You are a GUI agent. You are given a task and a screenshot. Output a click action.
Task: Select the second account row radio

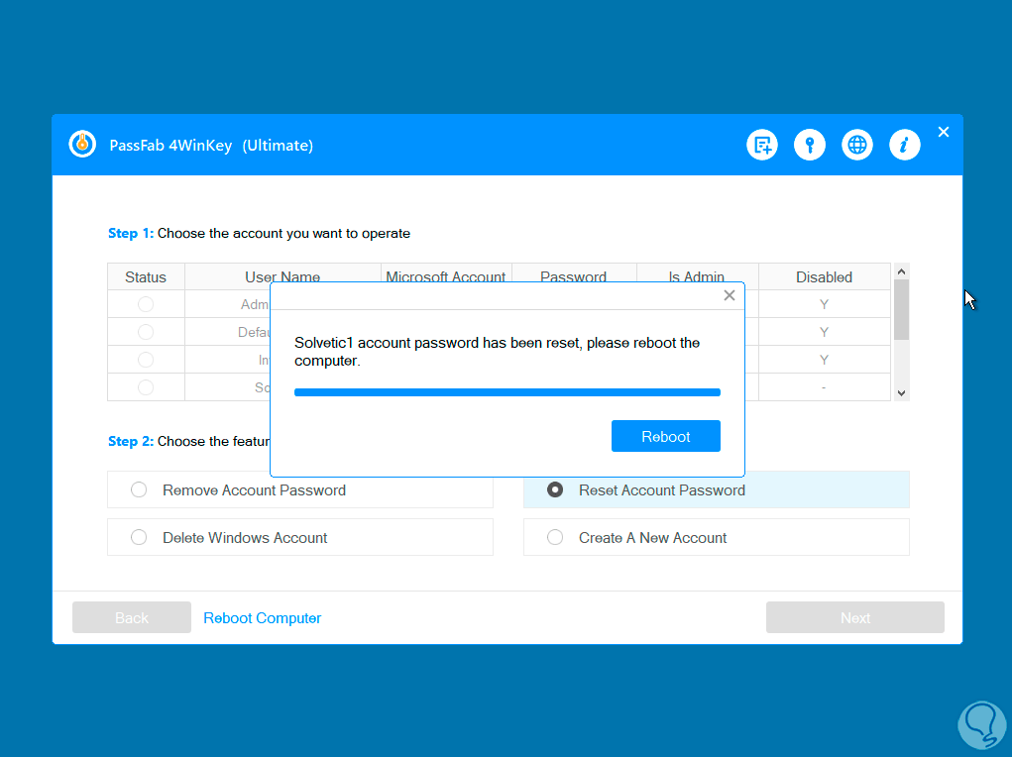(146, 332)
